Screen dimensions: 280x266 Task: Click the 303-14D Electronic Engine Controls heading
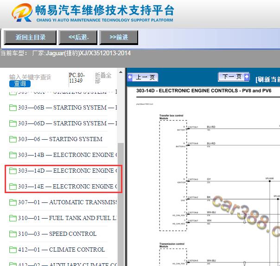(x=204, y=91)
